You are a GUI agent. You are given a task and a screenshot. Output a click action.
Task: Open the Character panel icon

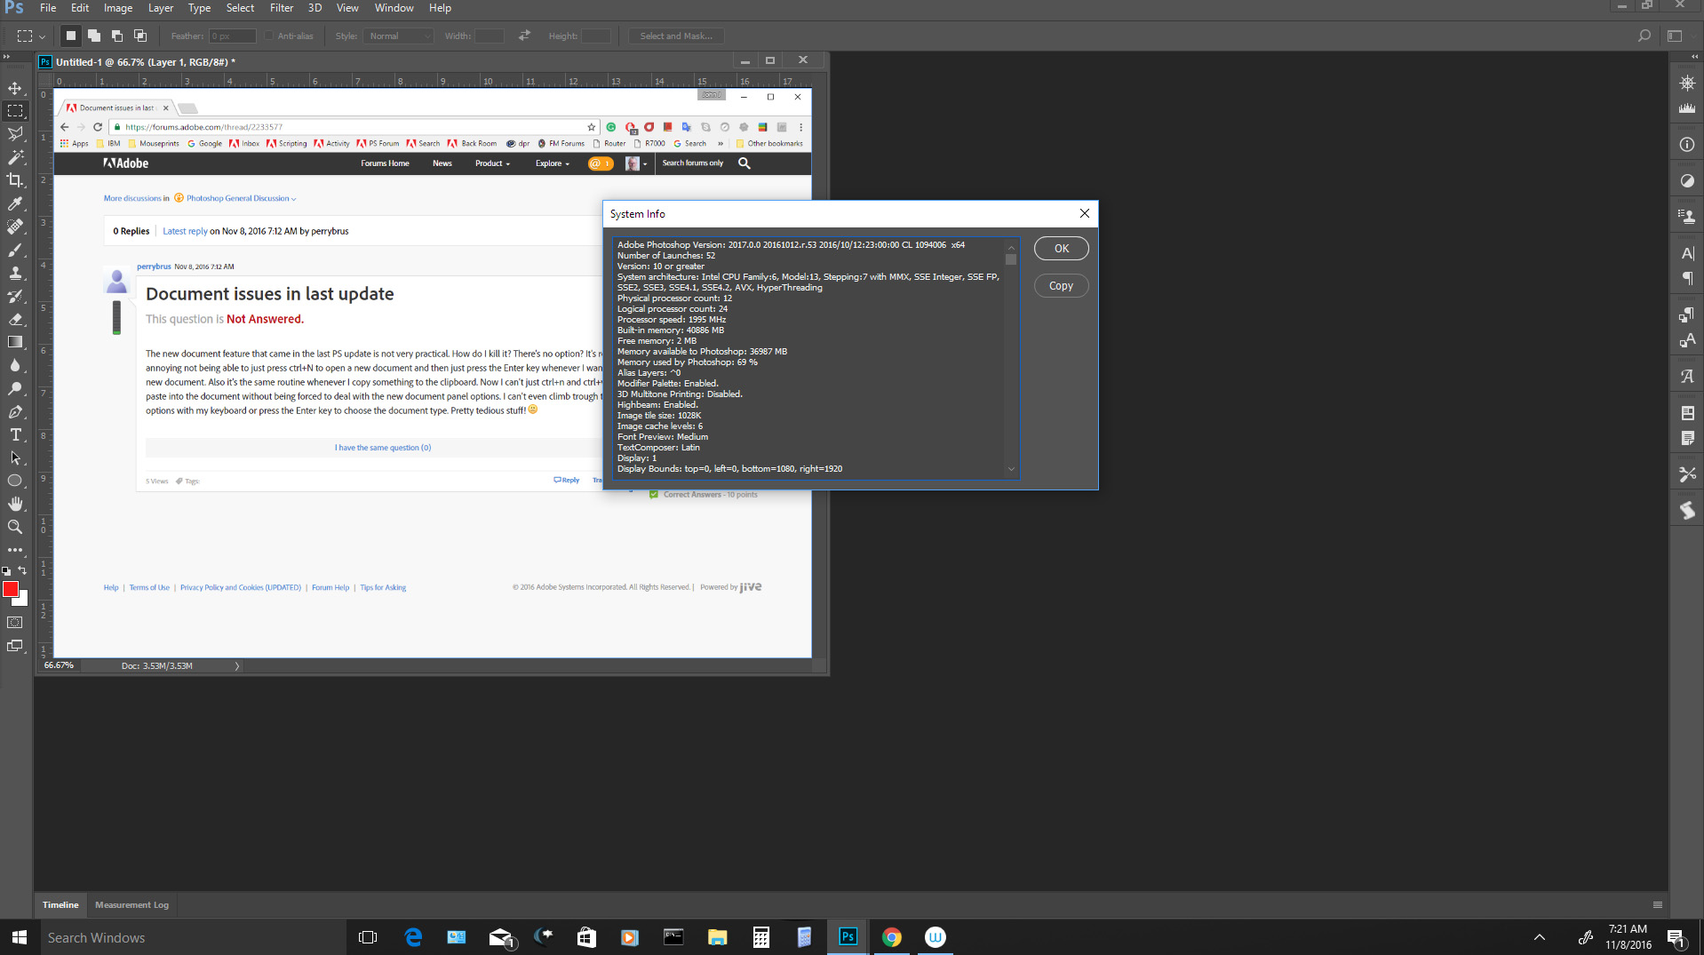(1687, 253)
